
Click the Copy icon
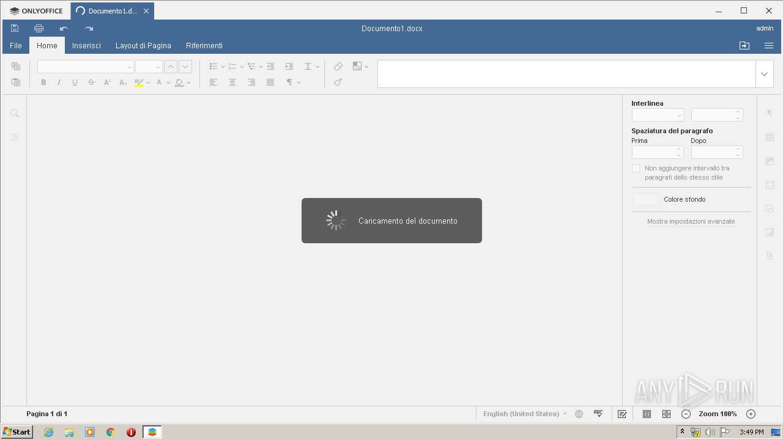coord(16,66)
